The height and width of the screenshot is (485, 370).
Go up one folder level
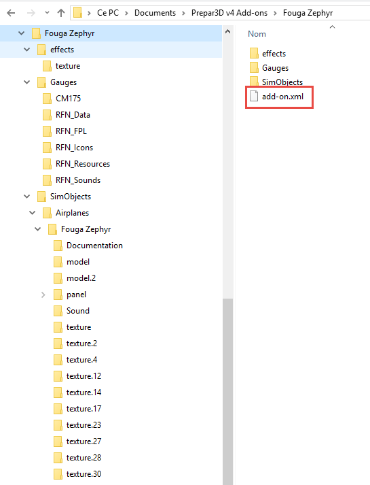[x=61, y=13]
